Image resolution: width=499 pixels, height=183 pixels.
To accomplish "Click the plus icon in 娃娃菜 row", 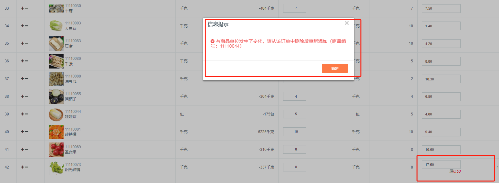I will pos(23,114).
